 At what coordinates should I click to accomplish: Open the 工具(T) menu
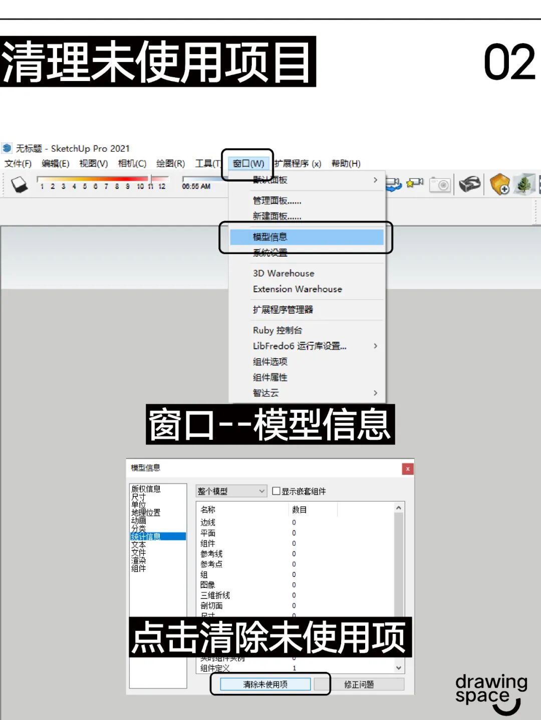(x=208, y=164)
